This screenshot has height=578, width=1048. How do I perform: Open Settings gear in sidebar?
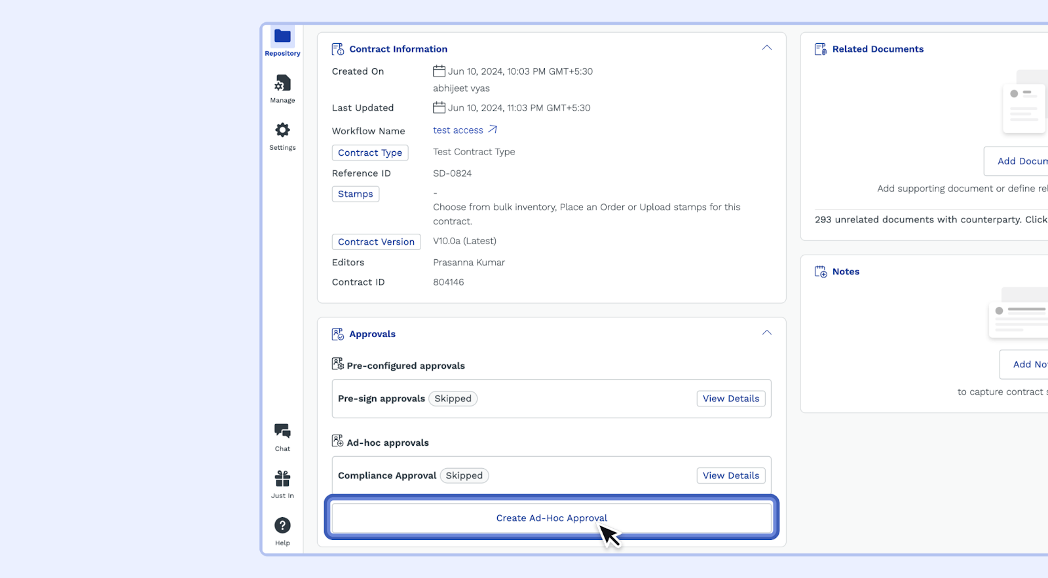[x=282, y=130]
